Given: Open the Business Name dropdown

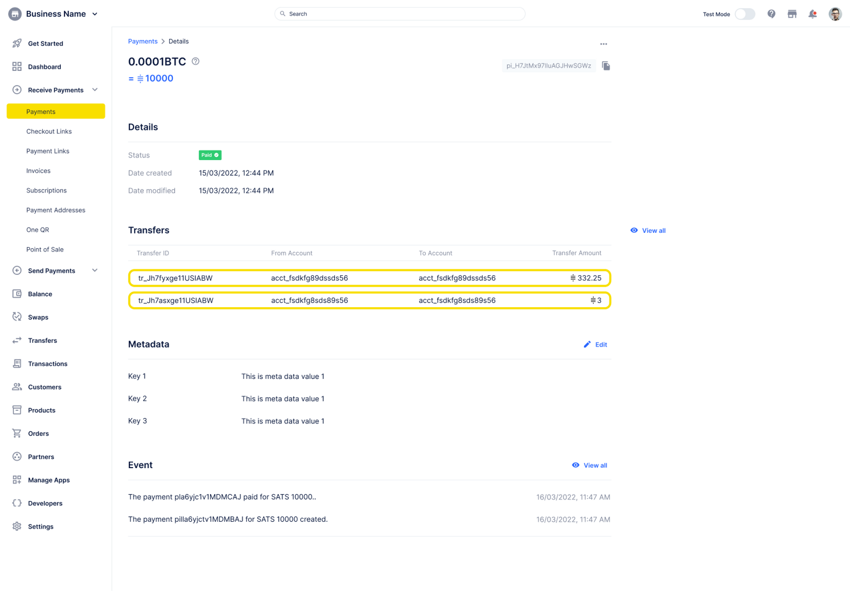Looking at the screenshot, I should click(x=95, y=14).
